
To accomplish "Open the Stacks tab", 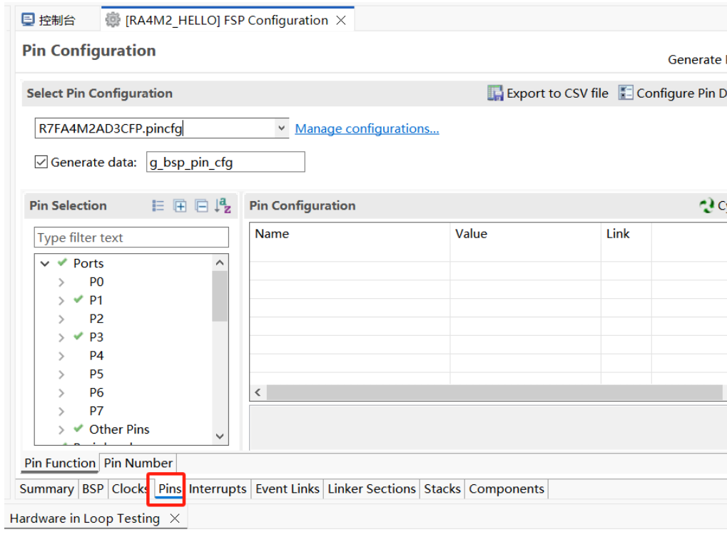I will click(x=442, y=489).
